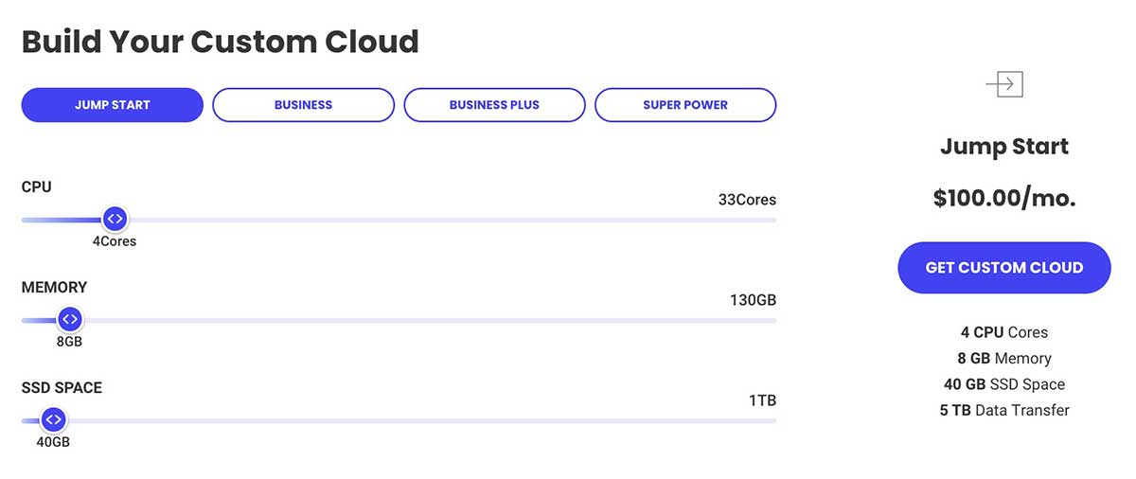1136x479 pixels.
Task: Click the Jump Start plan title on right
Action: click(1004, 147)
